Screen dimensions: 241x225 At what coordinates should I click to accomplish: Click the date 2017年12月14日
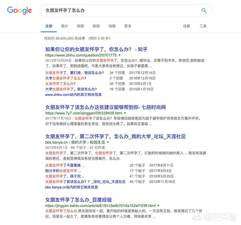(x=142, y=73)
